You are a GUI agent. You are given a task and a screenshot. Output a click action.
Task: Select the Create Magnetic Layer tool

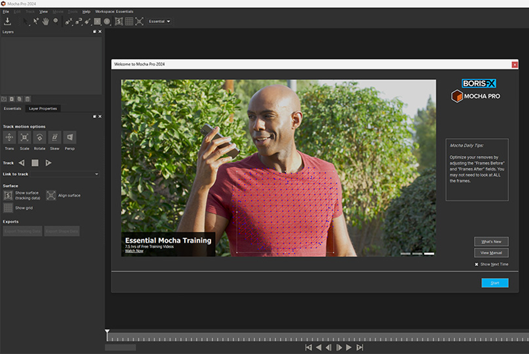(78, 21)
